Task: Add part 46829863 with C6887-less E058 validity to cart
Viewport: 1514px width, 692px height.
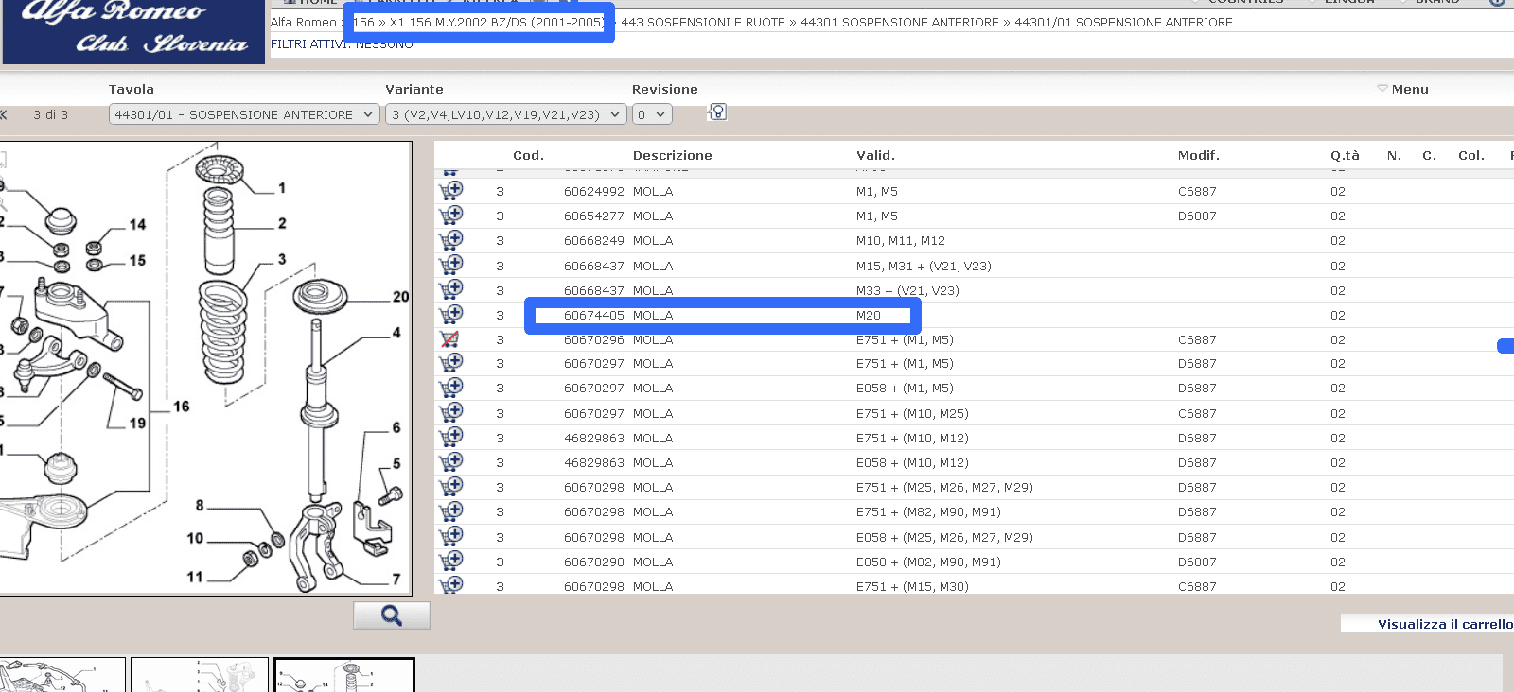Action: tap(451, 462)
